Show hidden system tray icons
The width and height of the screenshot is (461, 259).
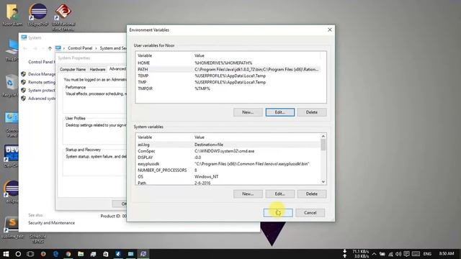tap(374, 254)
